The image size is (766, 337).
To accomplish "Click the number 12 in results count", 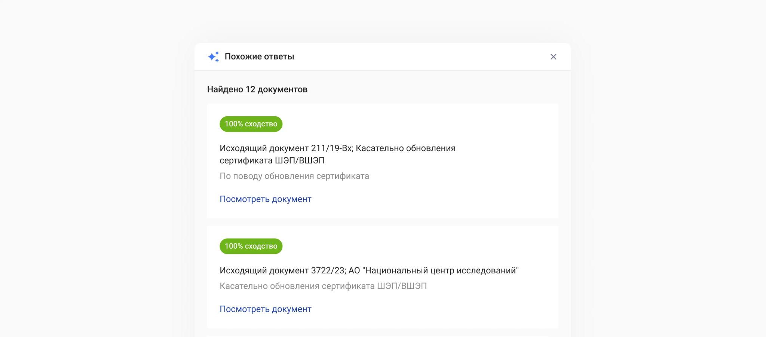I will (x=250, y=89).
